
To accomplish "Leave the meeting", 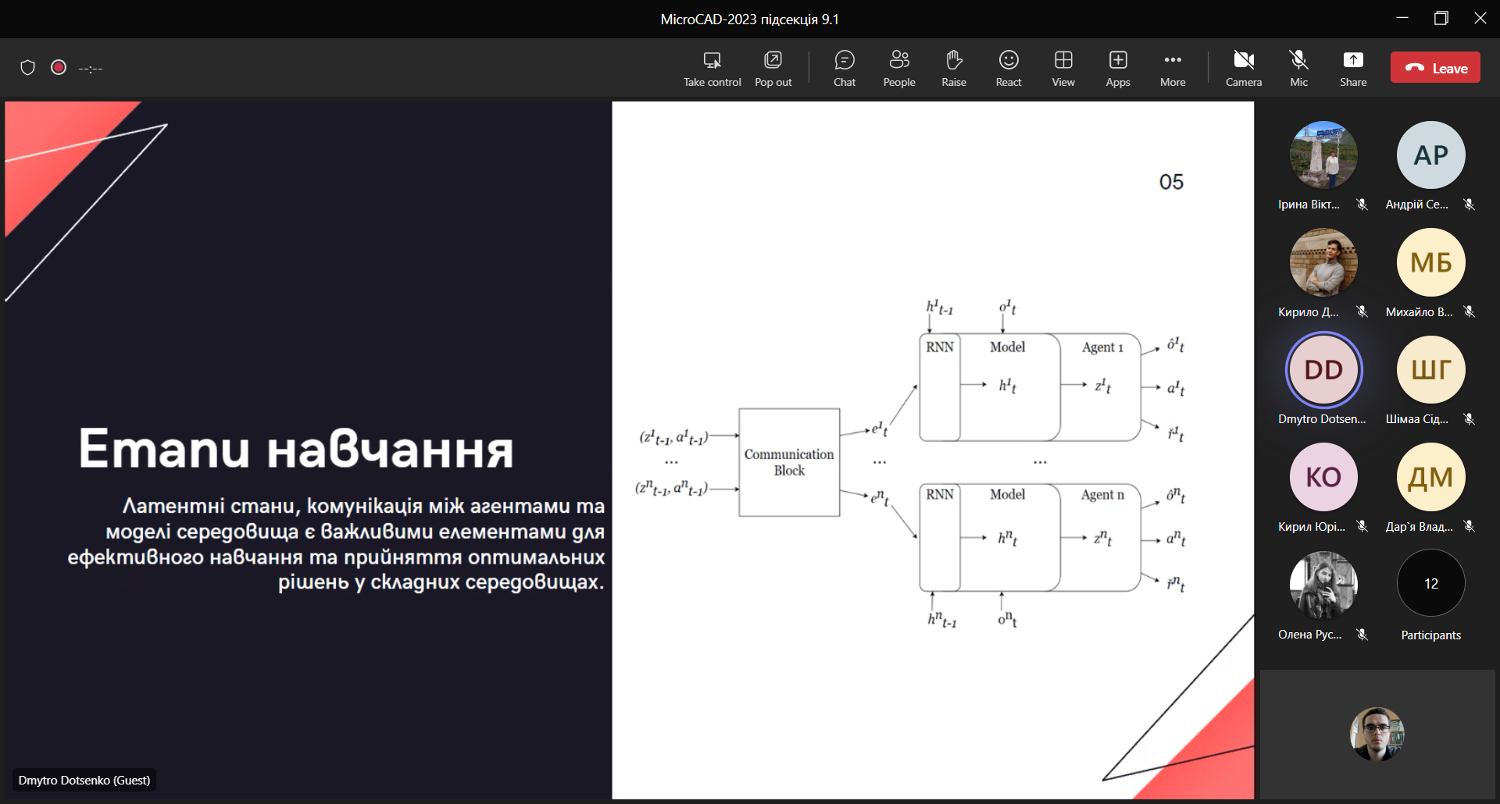I will point(1435,68).
